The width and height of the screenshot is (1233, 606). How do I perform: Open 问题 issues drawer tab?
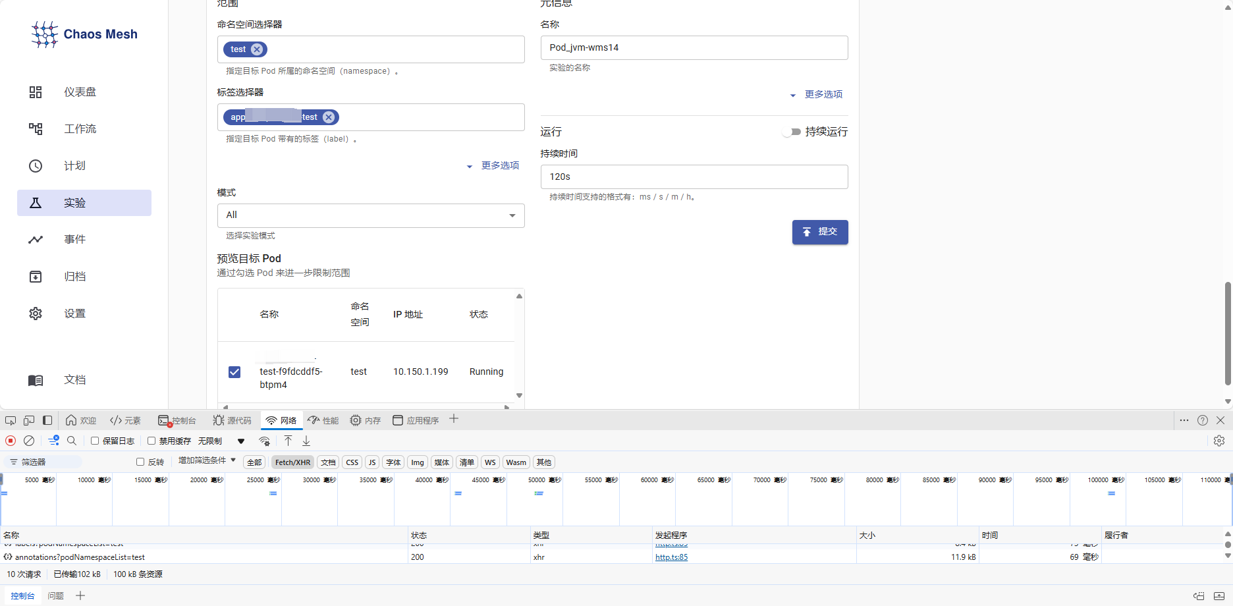(55, 595)
